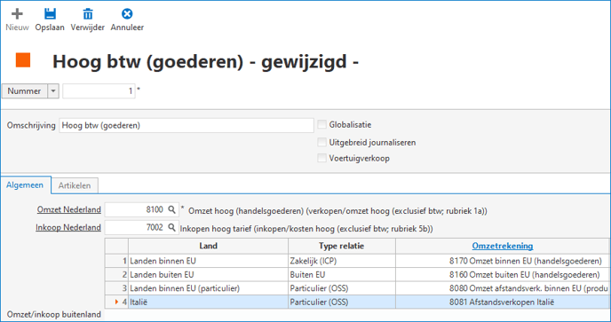611x322 pixels.
Task: Open lookup magnifier for Inkoop Nederland 7002
Action: 171,227
